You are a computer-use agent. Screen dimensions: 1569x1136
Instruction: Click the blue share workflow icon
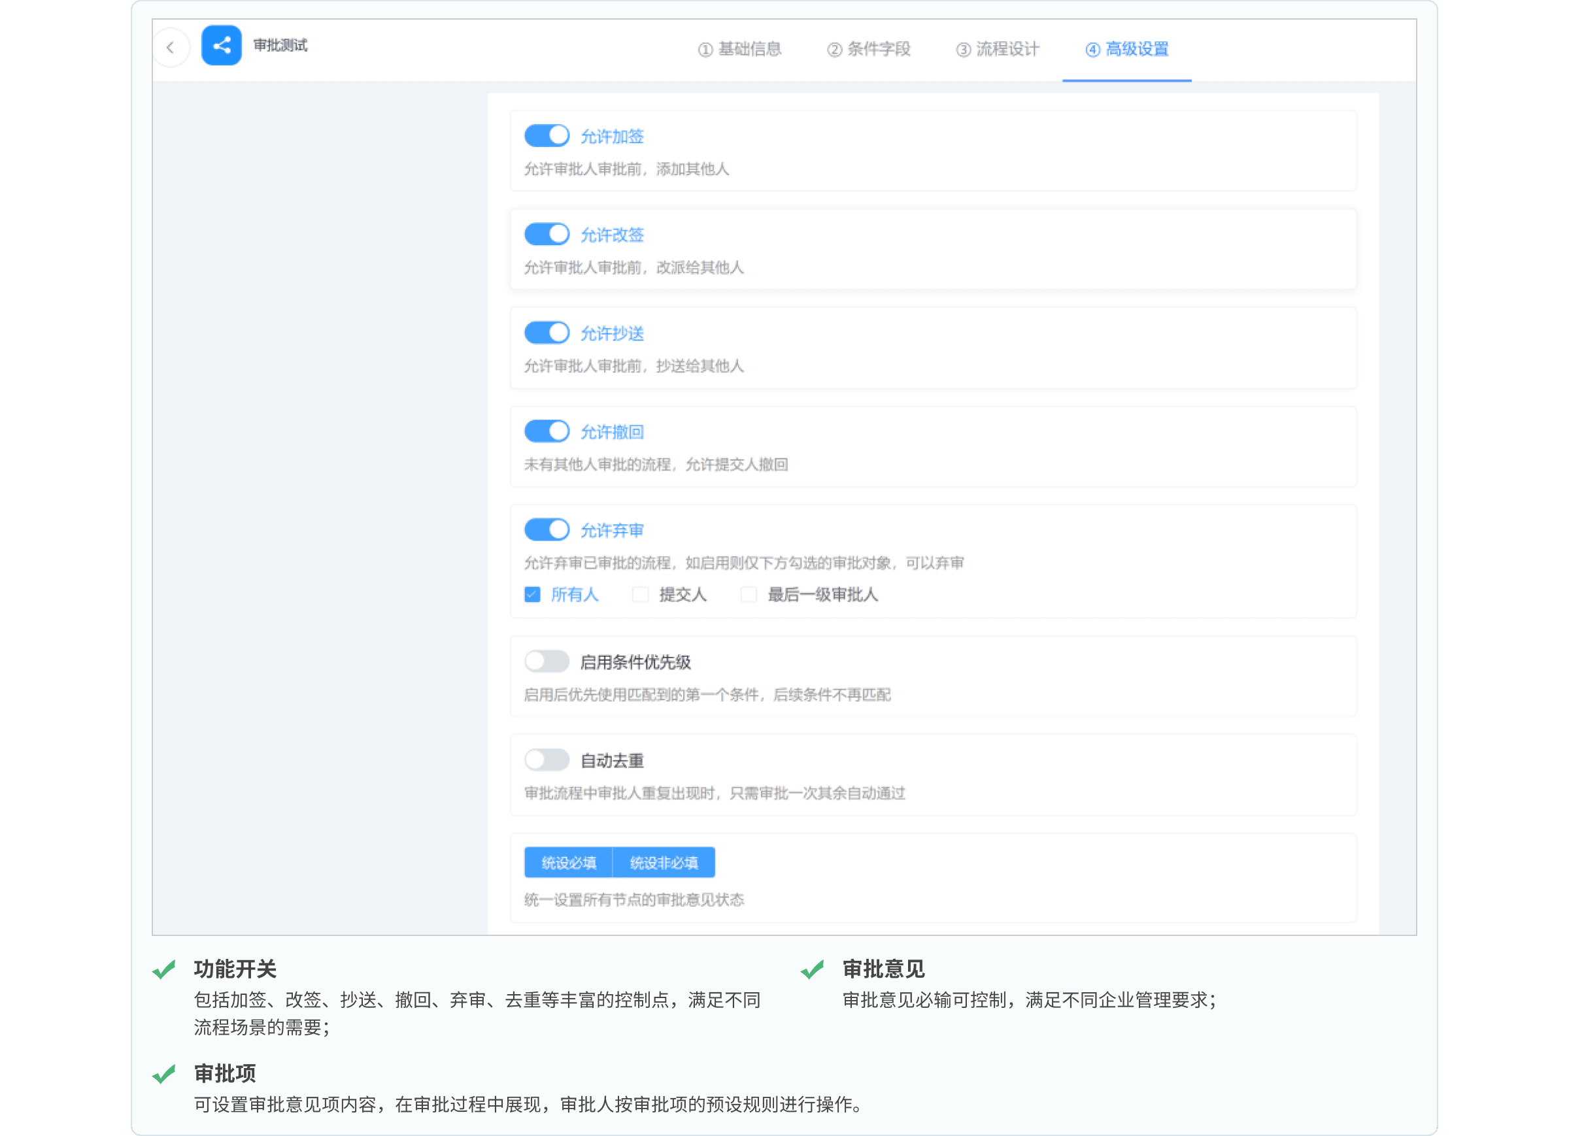click(222, 46)
